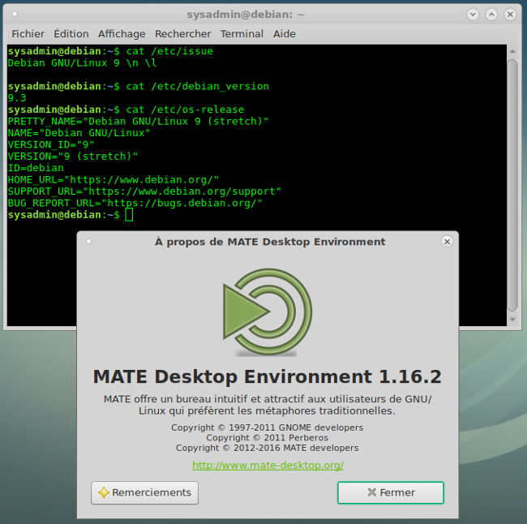Viewport: 527px width, 524px height.
Task: Click the 'À propos de MATE Desktop Environment' title
Action: coord(270,242)
